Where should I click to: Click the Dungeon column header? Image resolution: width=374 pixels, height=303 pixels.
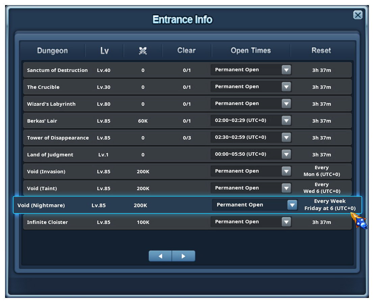point(52,51)
